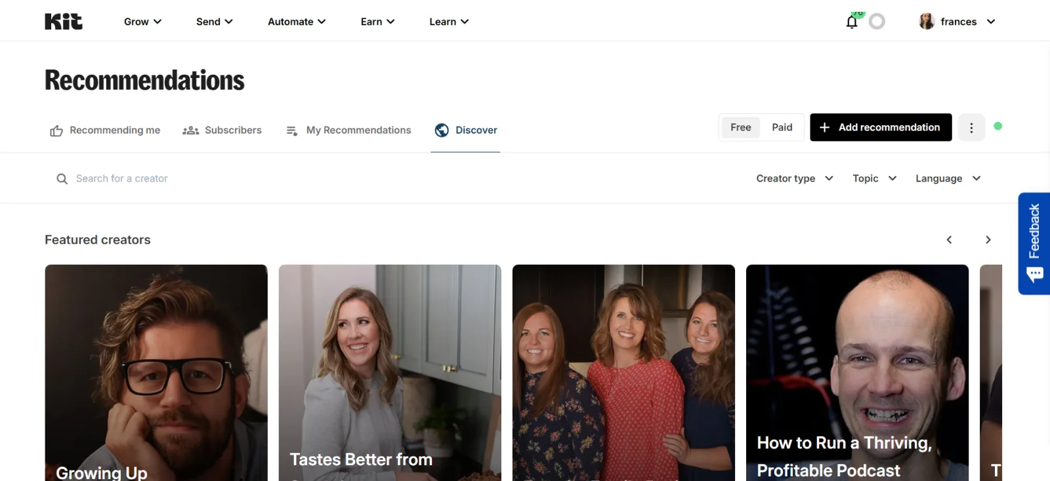Screen dimensions: 1050x481
Task: Switch to Paid recommendations
Action: point(782,127)
